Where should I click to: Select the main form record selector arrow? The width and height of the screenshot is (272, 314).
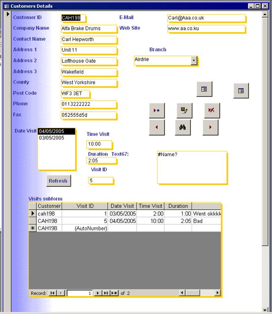(x=8, y=14)
